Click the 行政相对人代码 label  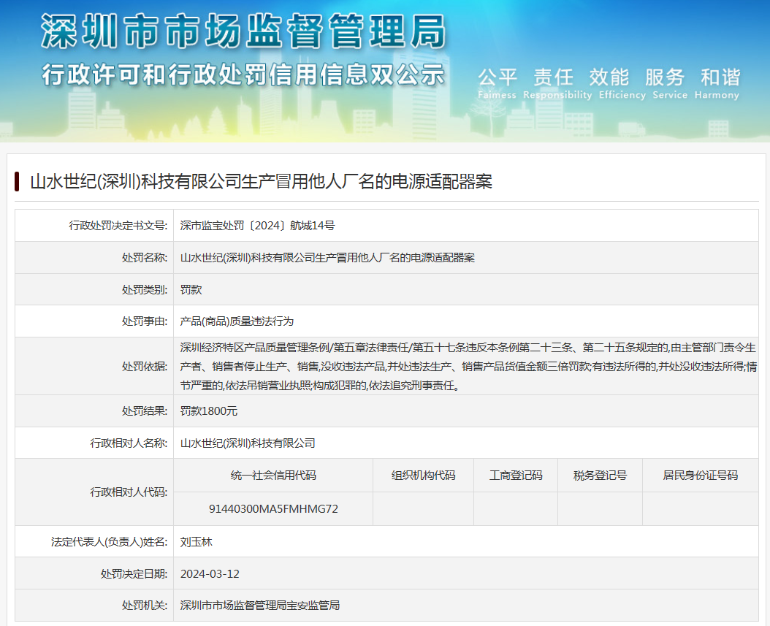(x=129, y=492)
